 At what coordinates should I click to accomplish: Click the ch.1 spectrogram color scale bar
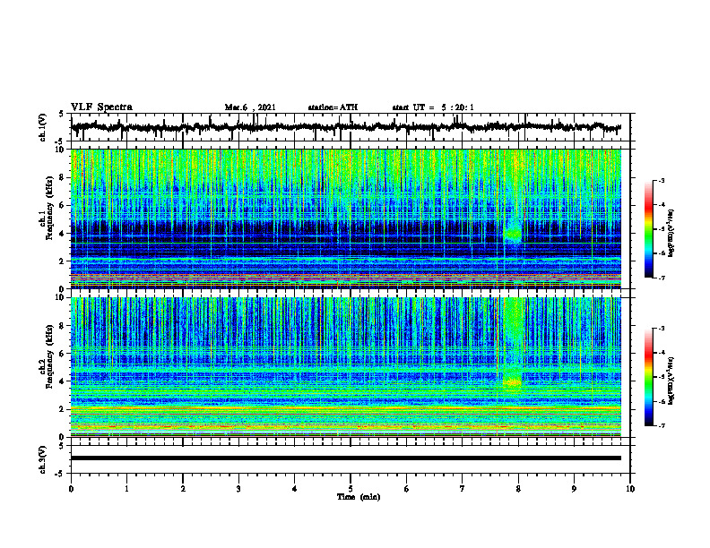(x=649, y=229)
